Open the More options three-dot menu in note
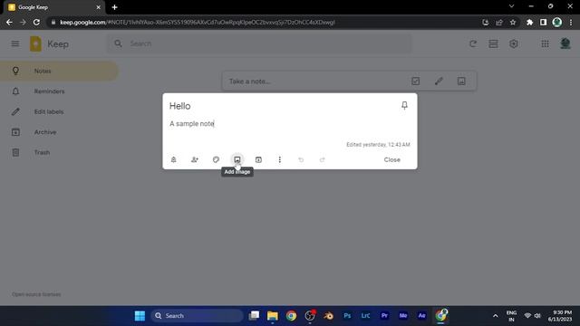The width and height of the screenshot is (580, 326). pyautogui.click(x=280, y=159)
